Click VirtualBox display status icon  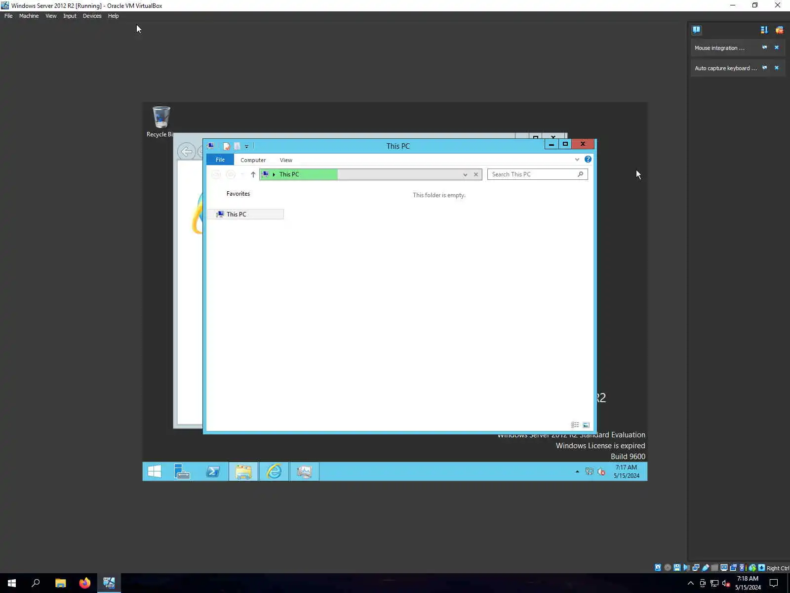pyautogui.click(x=724, y=568)
